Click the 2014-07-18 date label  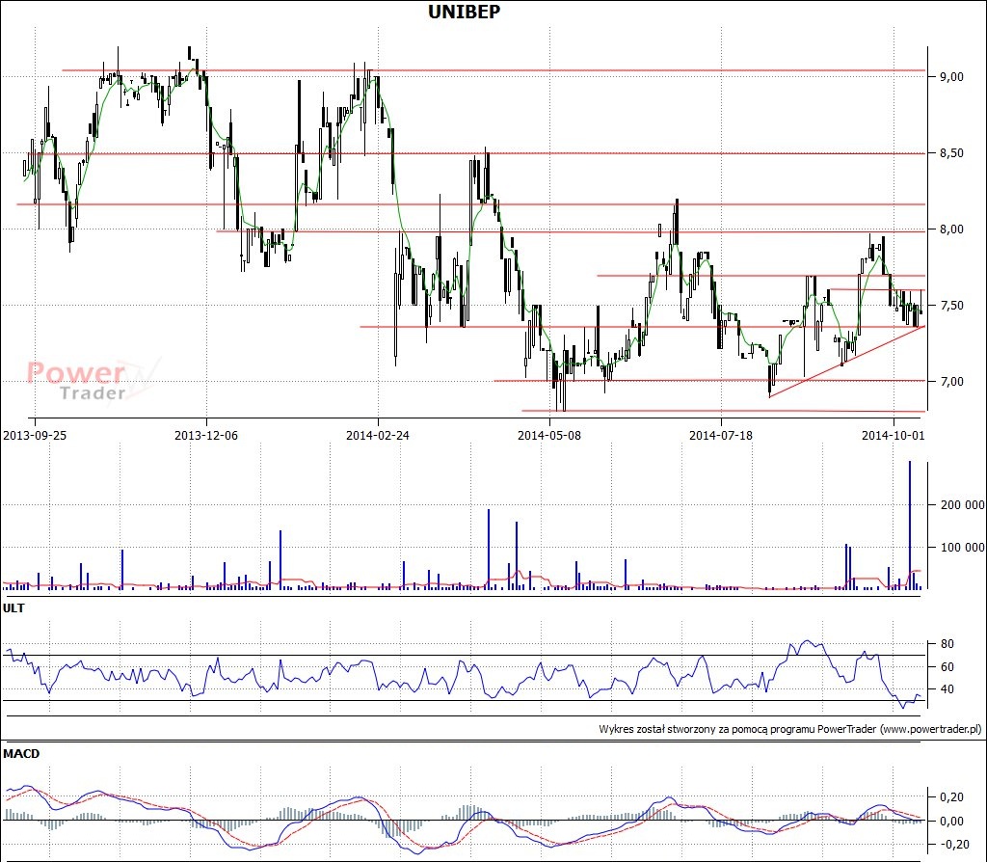click(x=721, y=435)
